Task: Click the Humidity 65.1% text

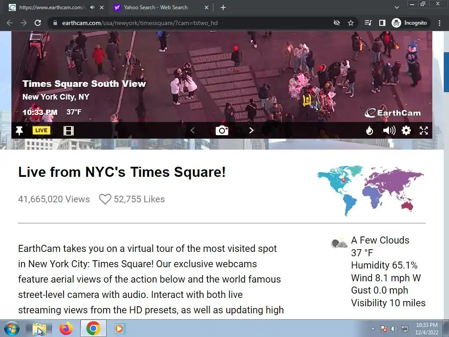Action: click(384, 265)
